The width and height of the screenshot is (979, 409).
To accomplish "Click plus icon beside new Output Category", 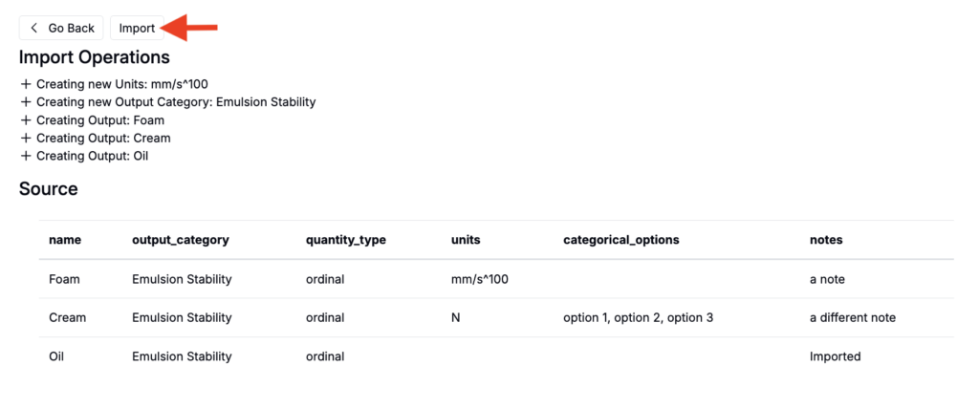I will click(x=26, y=102).
